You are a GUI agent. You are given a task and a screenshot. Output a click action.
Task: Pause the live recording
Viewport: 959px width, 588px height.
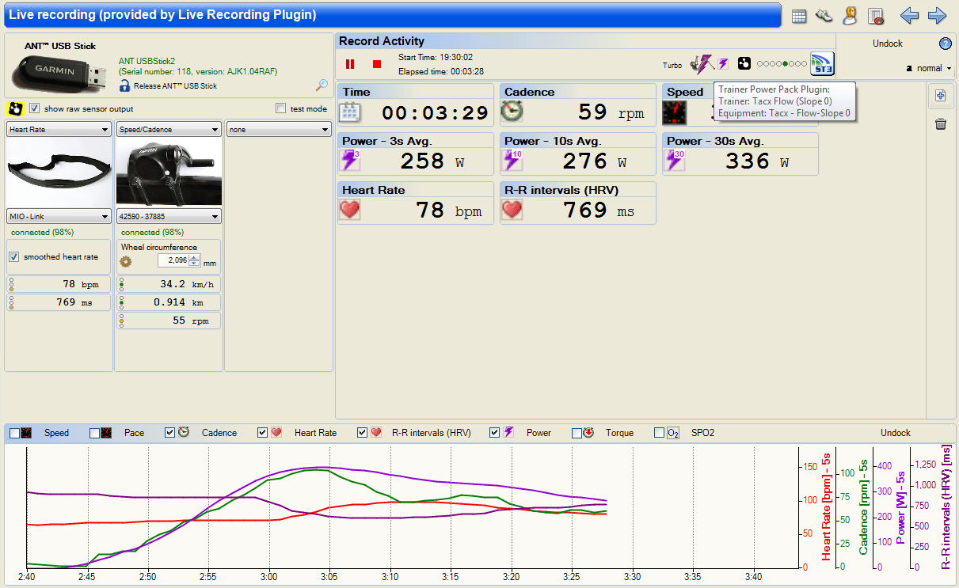point(350,64)
